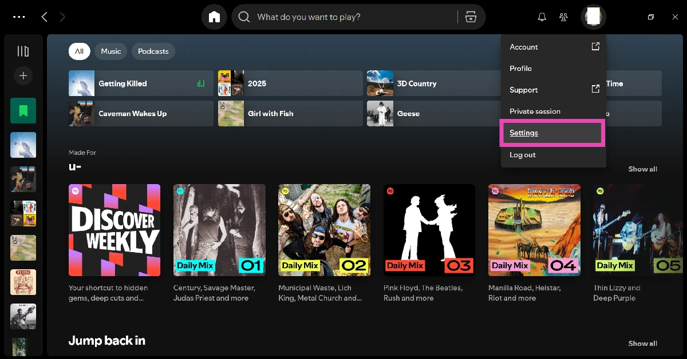
Task: Open the Browse icon in search bar
Action: 471,17
